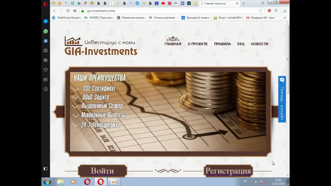The image size is (331, 186).
Task: Go to ГЛАВНАЯ menu item
Action: (x=173, y=44)
